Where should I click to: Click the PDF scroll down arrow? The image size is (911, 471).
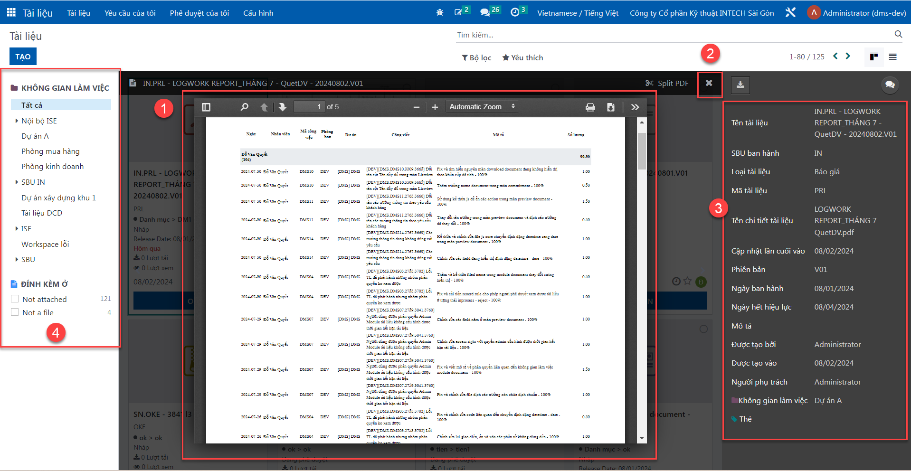[642, 438]
